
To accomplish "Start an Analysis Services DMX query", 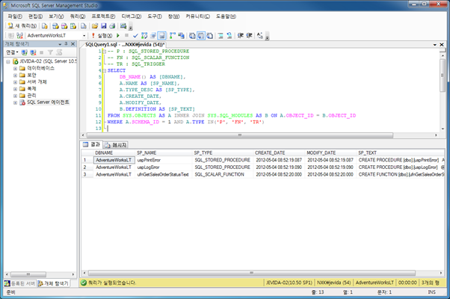I will [64, 26].
